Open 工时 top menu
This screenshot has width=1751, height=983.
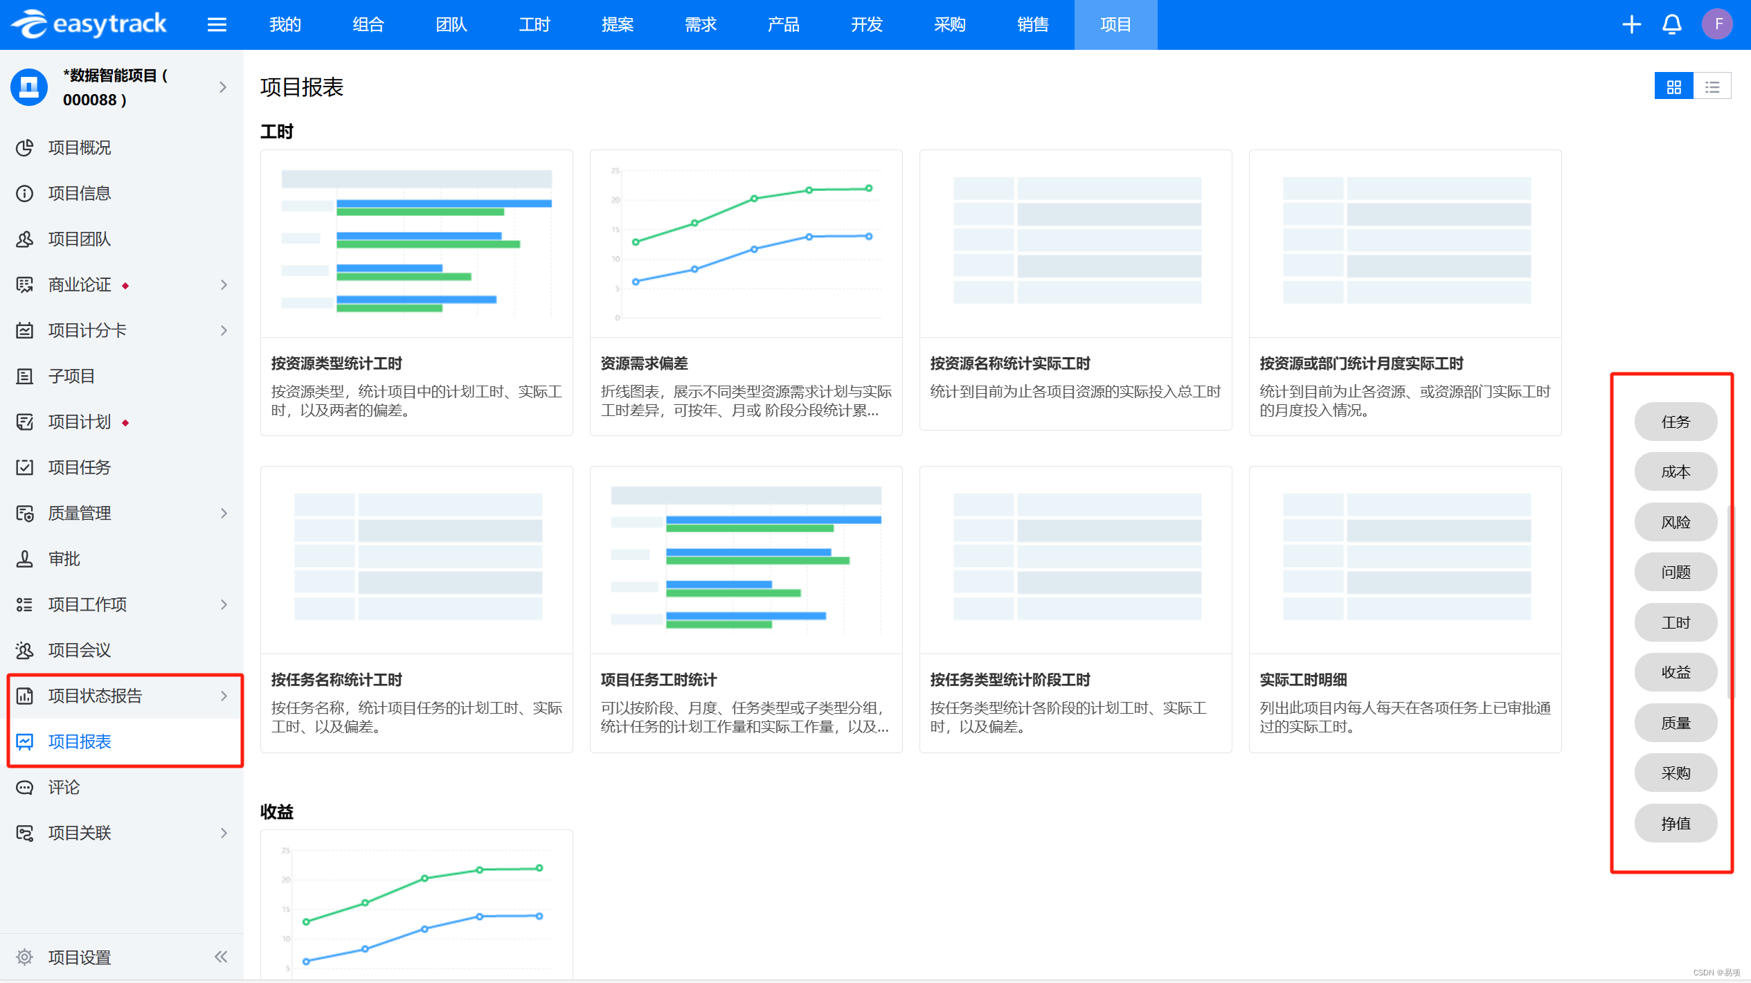coord(535,25)
